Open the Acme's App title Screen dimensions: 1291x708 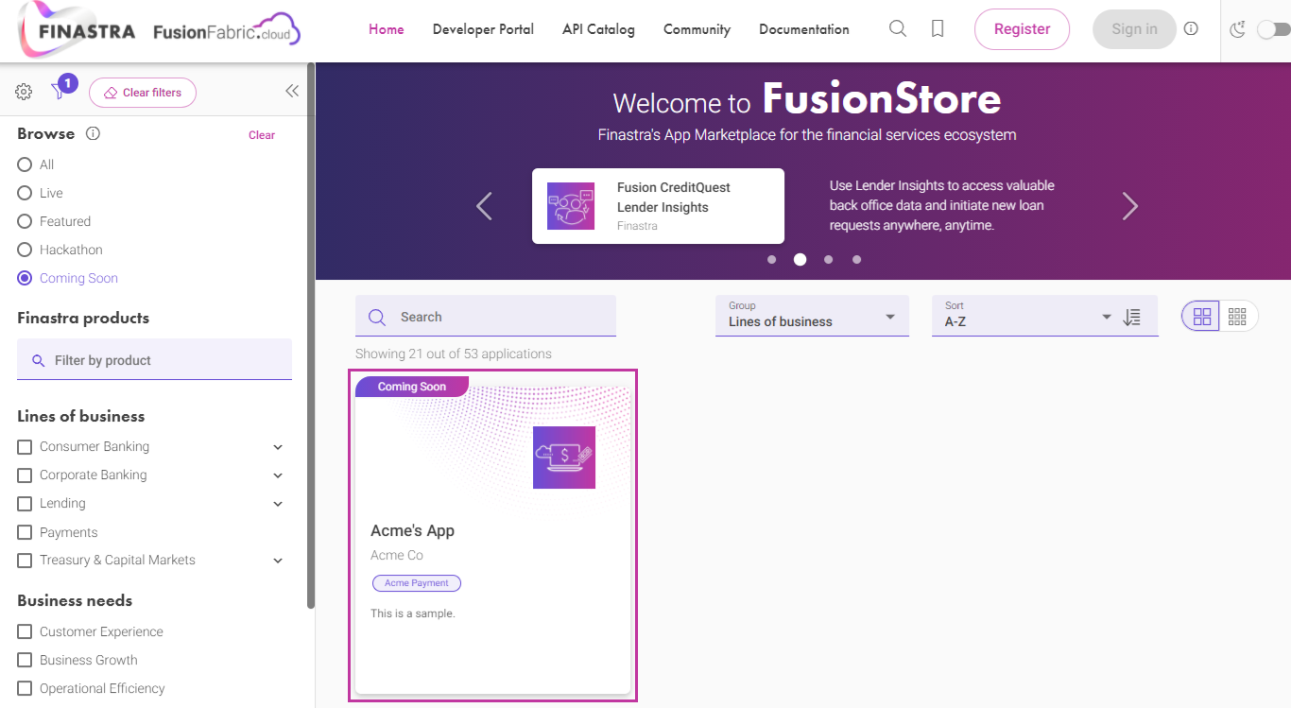(x=412, y=530)
